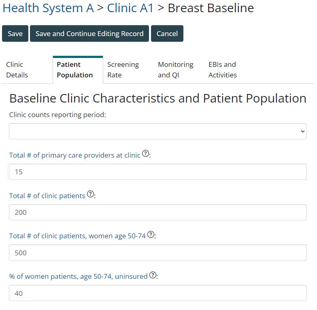Navigate to Clinic A1 breadcrumb link

(130, 8)
